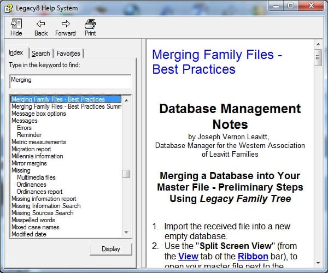Select Message box options index entry
This screenshot has height=273, width=328.
point(39,114)
